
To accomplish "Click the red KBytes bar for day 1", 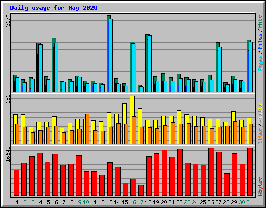I will point(16,183).
